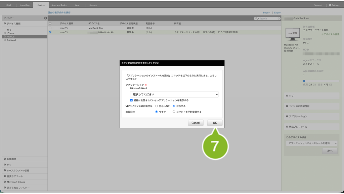This screenshot has width=344, height=194.
Task: Sort by デバイス管理状態 column header
Action: [129, 24]
